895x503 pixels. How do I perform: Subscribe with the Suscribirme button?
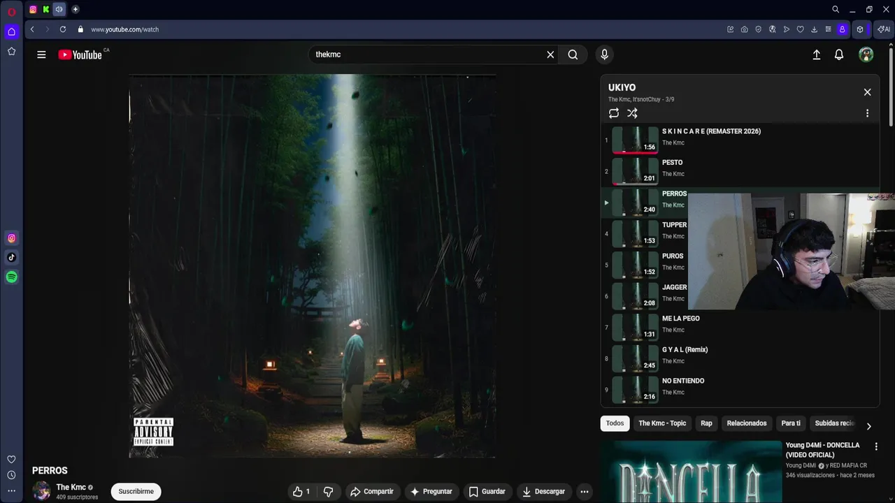click(136, 491)
